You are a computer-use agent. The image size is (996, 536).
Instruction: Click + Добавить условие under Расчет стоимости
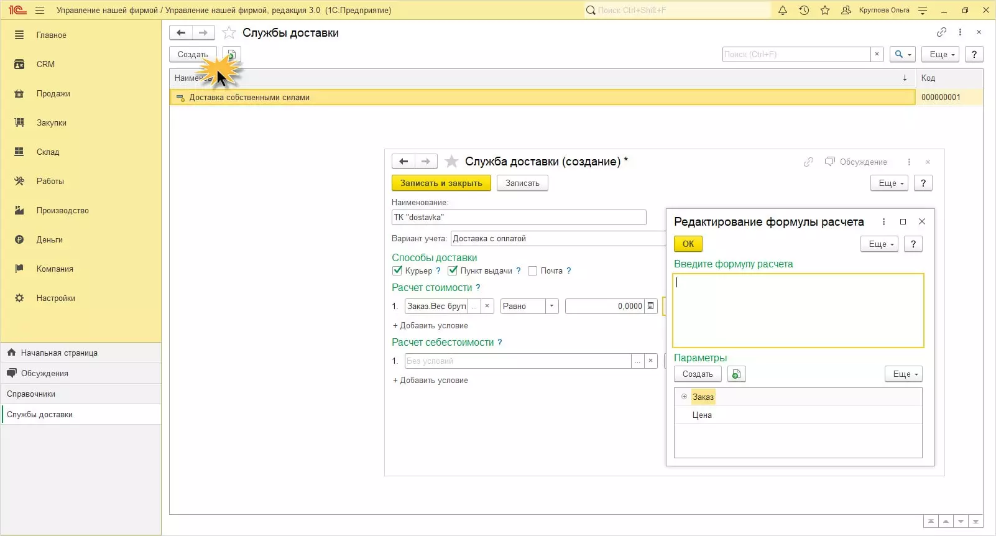pyautogui.click(x=430, y=325)
